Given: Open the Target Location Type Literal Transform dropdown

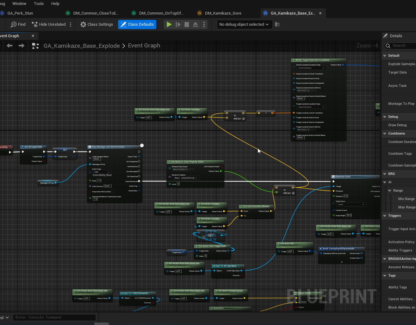Looking at the screenshot, I should click(311, 107).
